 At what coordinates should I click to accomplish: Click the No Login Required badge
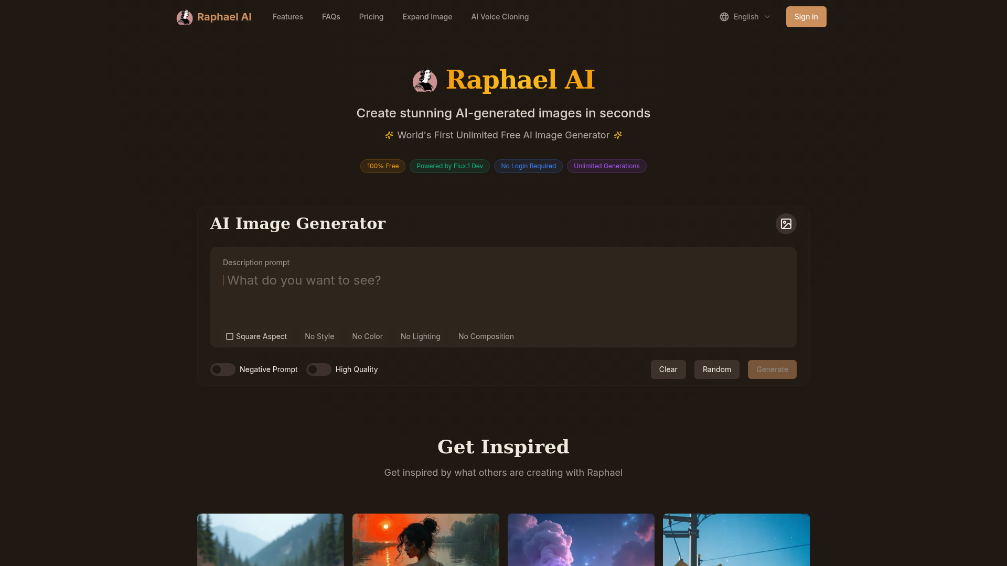click(x=528, y=166)
